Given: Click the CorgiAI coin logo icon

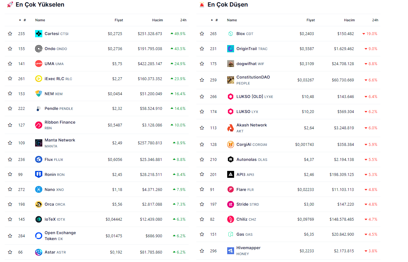Looking at the screenshot, I should click(231, 145).
